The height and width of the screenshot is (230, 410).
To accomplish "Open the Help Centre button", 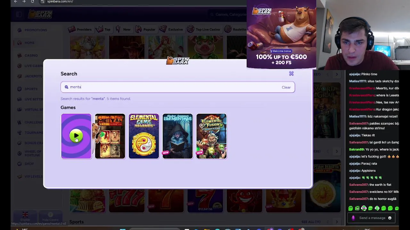I will [50, 217].
